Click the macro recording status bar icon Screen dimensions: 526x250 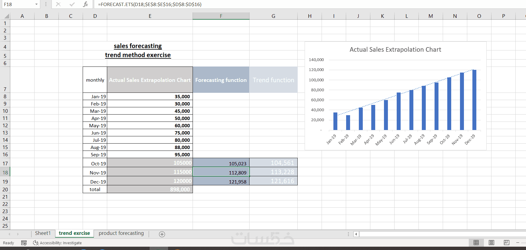pyautogui.click(x=24, y=243)
